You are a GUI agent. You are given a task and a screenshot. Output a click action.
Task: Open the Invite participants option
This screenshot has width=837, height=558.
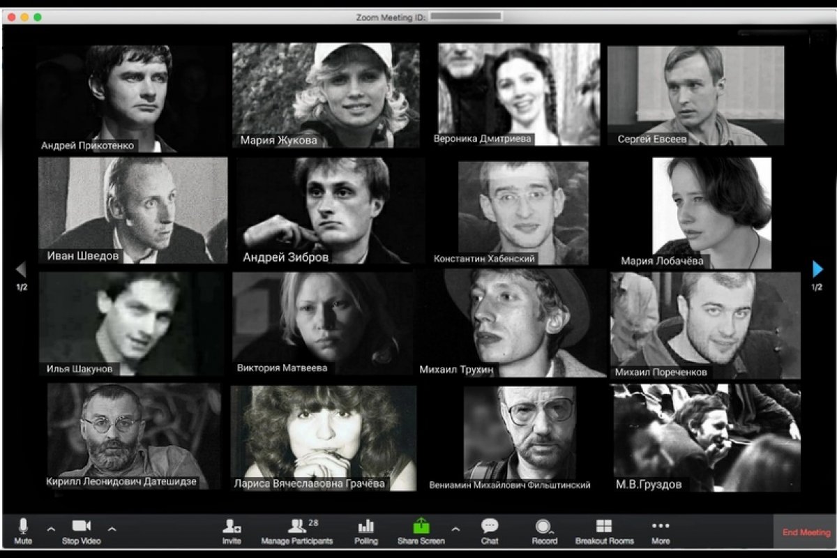232,531
